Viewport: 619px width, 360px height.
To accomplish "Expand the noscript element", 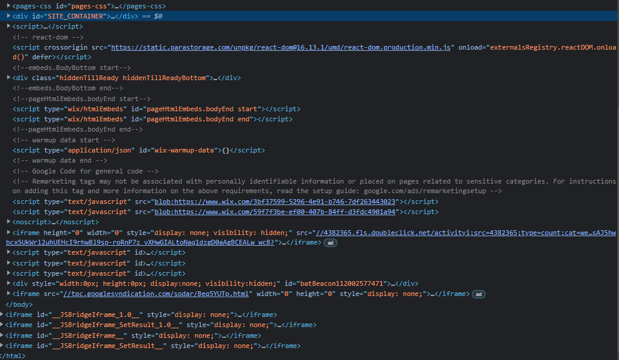I will pos(8,221).
